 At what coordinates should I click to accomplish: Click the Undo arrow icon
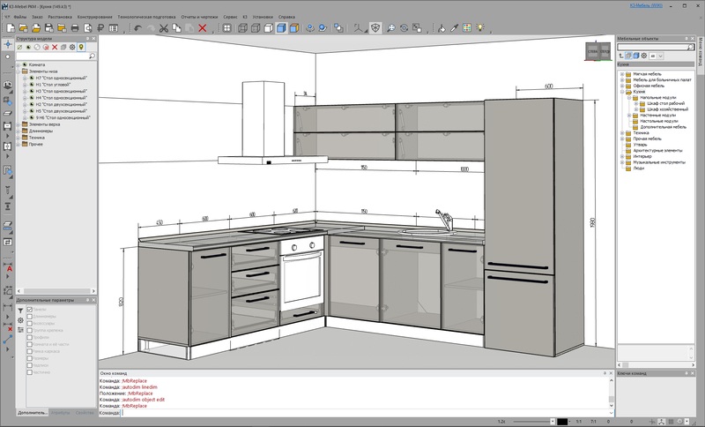[137, 28]
